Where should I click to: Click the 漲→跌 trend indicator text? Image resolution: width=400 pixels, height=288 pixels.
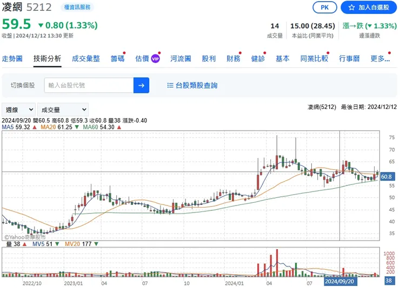coord(369,26)
